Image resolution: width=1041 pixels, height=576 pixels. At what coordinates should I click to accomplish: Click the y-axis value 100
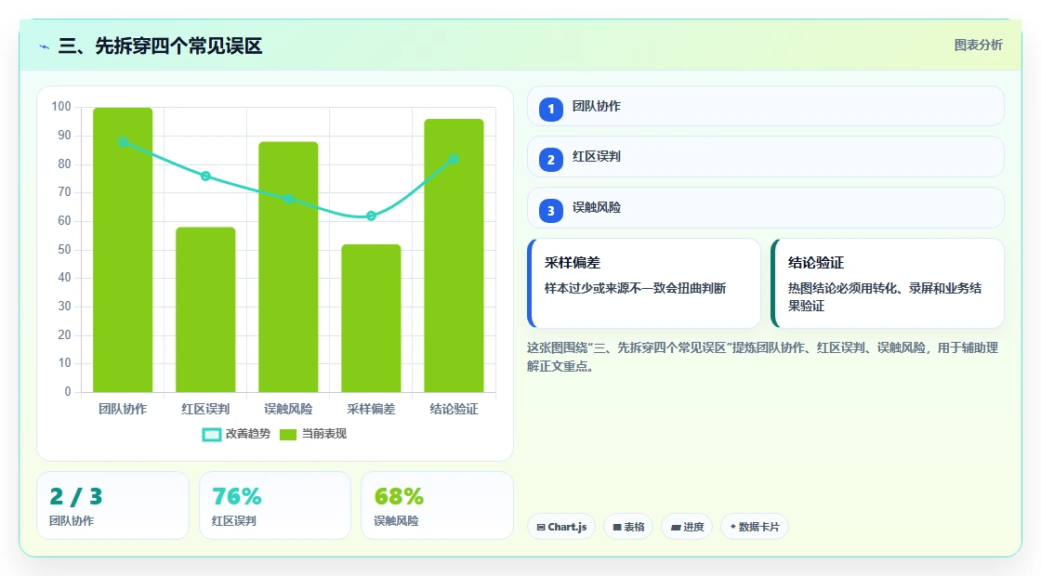[x=61, y=107]
